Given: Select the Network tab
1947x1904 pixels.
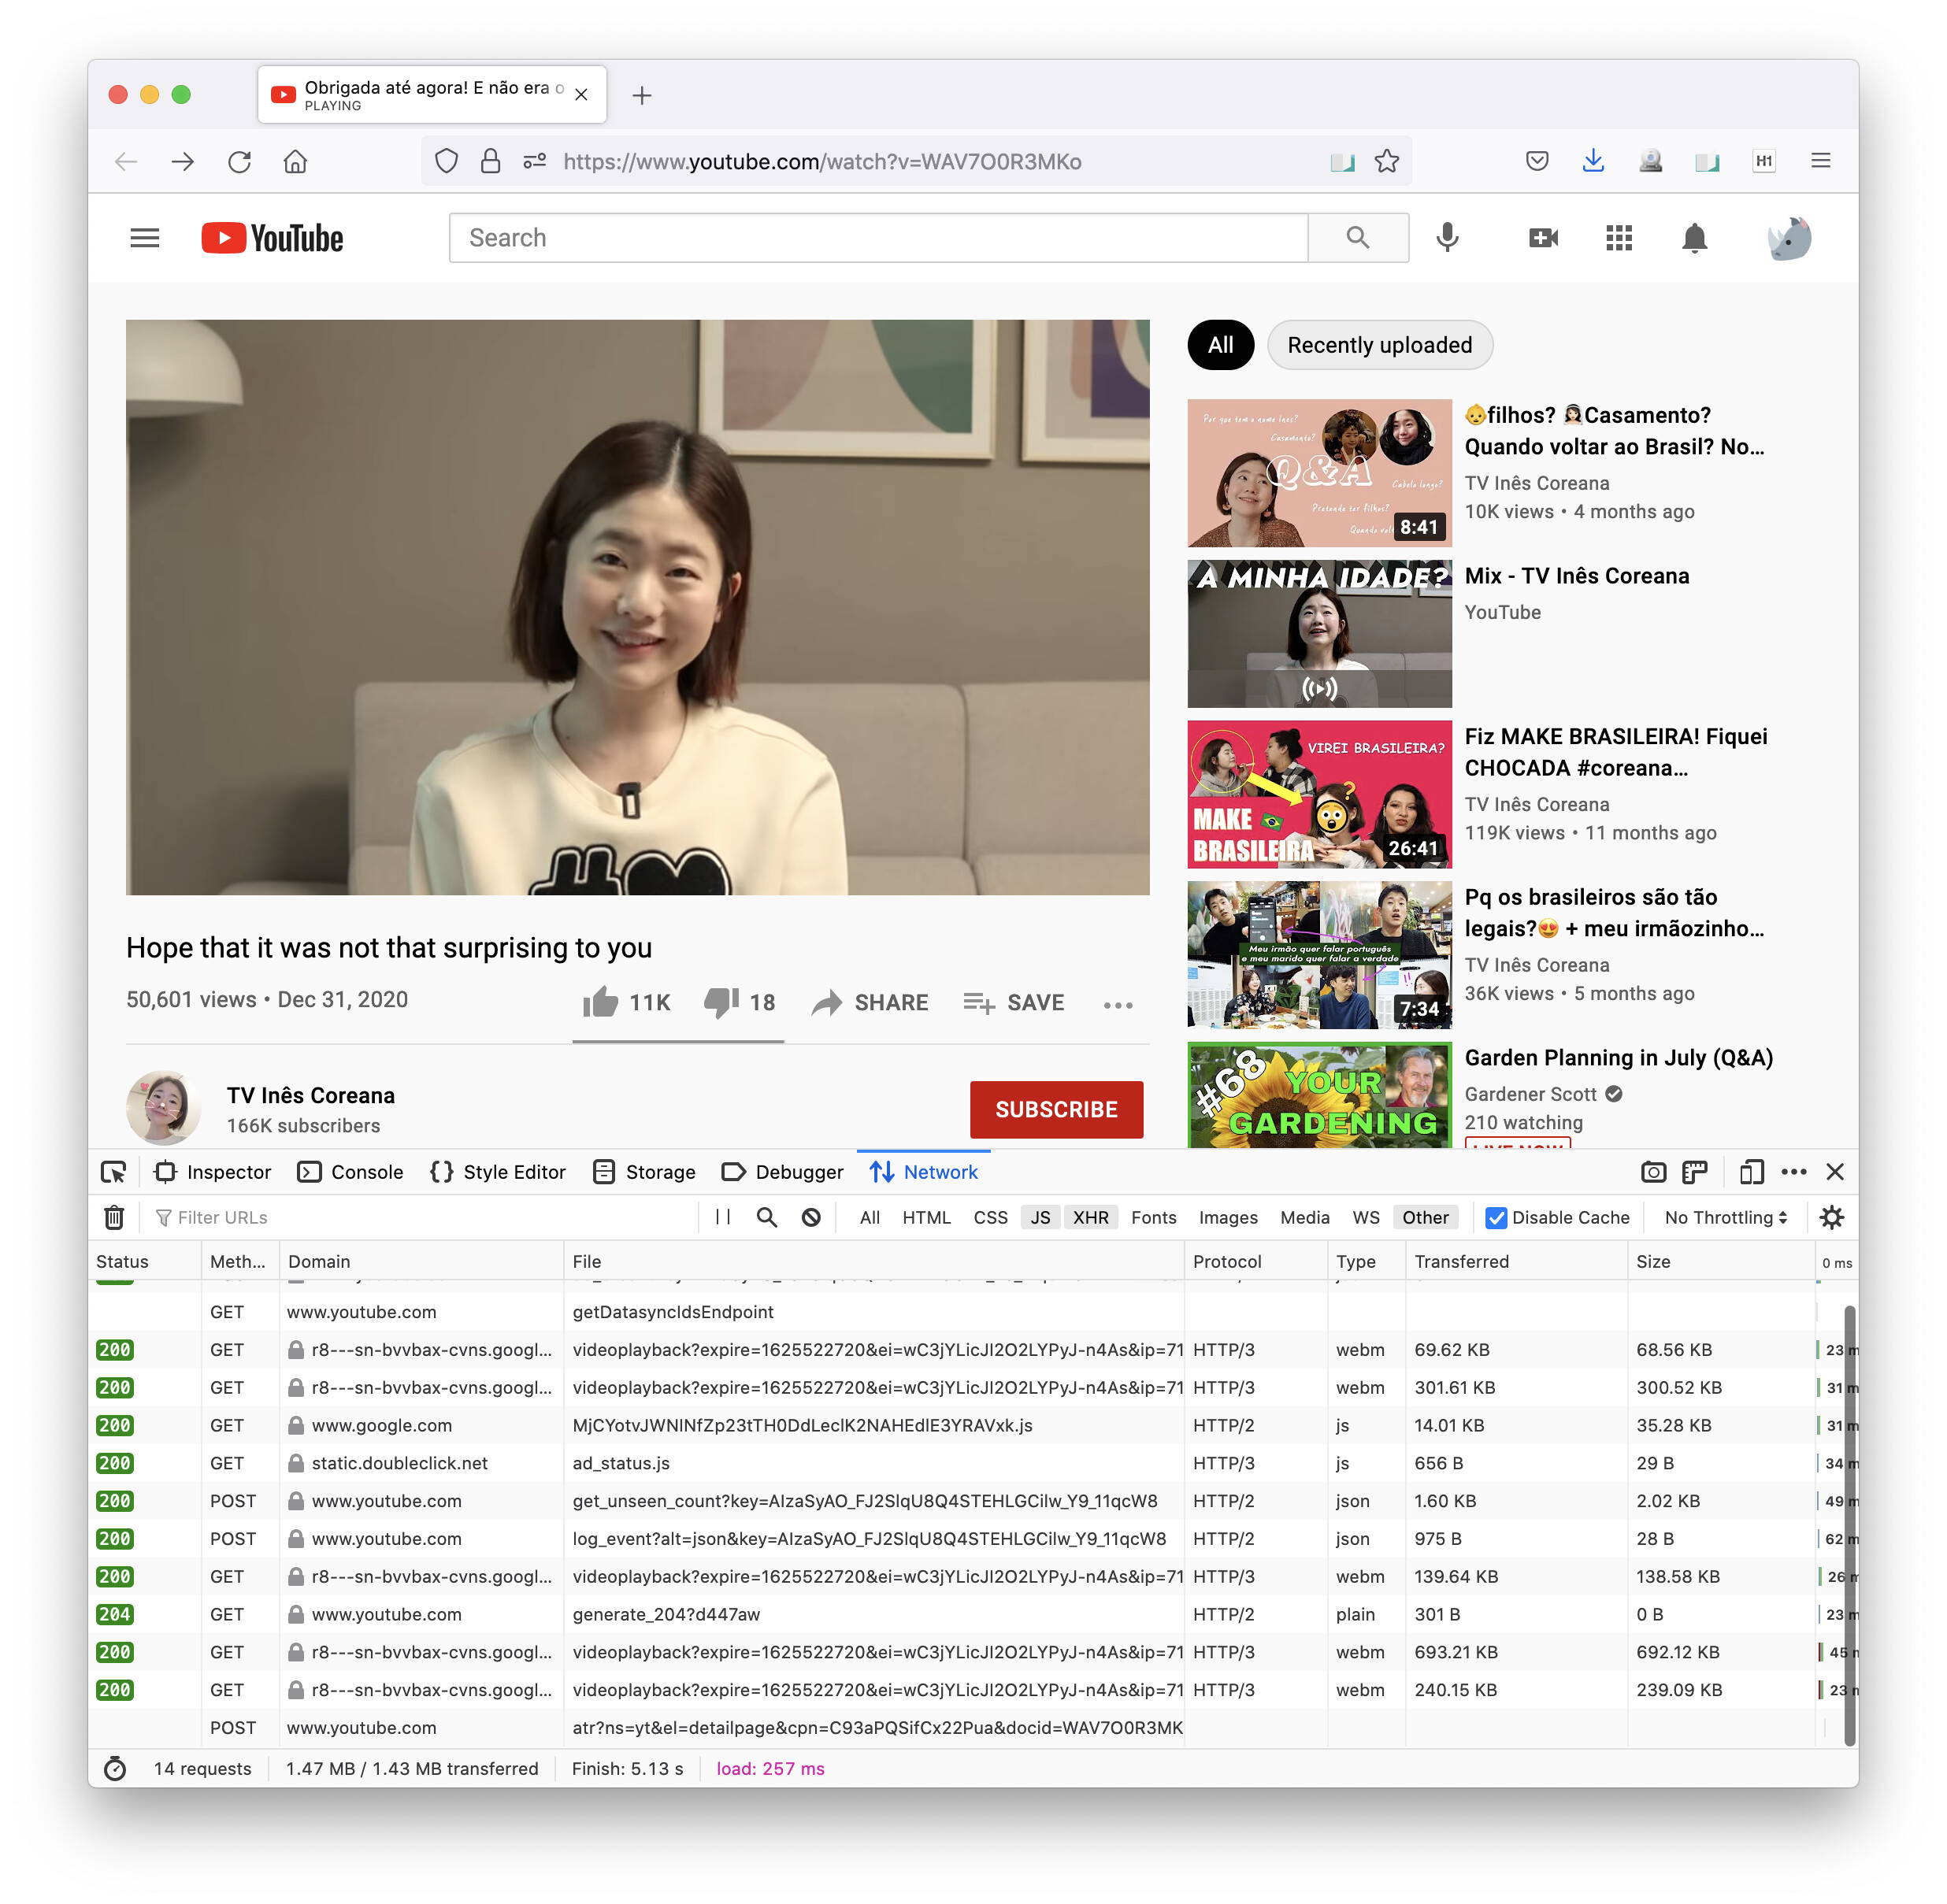Looking at the screenshot, I should coord(924,1172).
